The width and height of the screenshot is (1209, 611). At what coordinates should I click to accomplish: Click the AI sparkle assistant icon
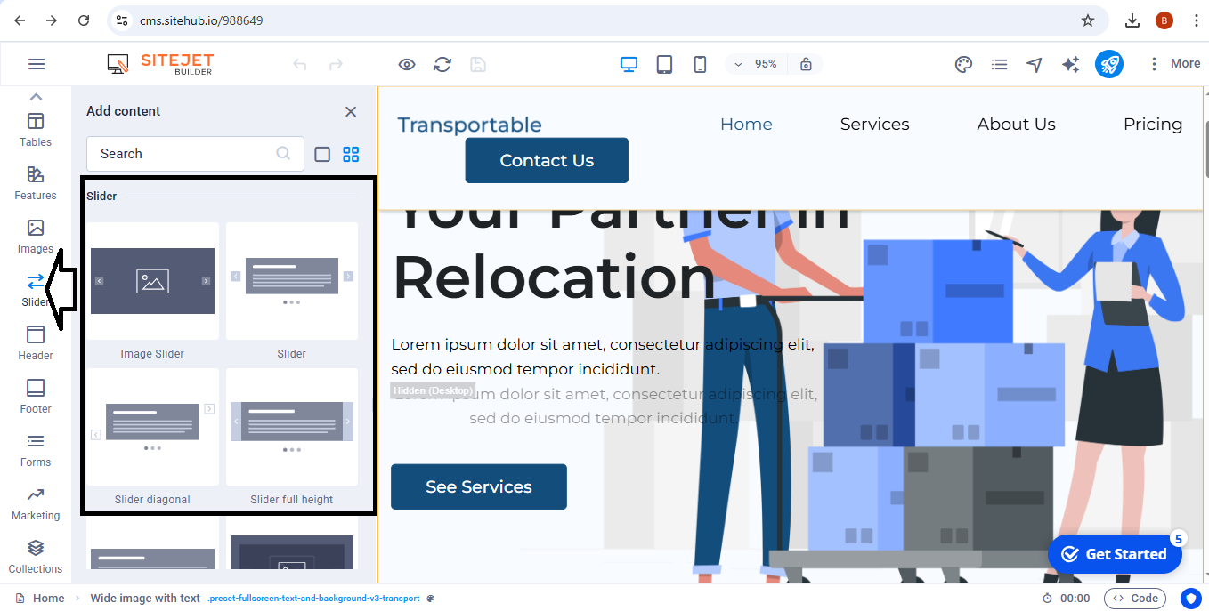(1070, 64)
